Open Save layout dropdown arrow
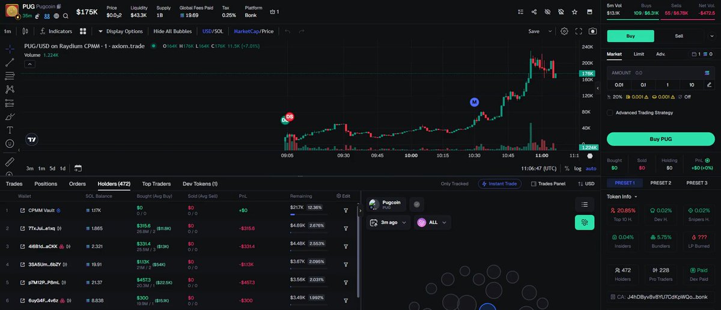Viewport: 721px width, 310px height. tap(550, 31)
